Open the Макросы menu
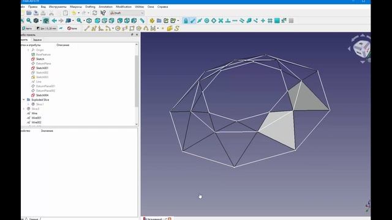This screenshot has width=392, height=220. pos(76,7)
